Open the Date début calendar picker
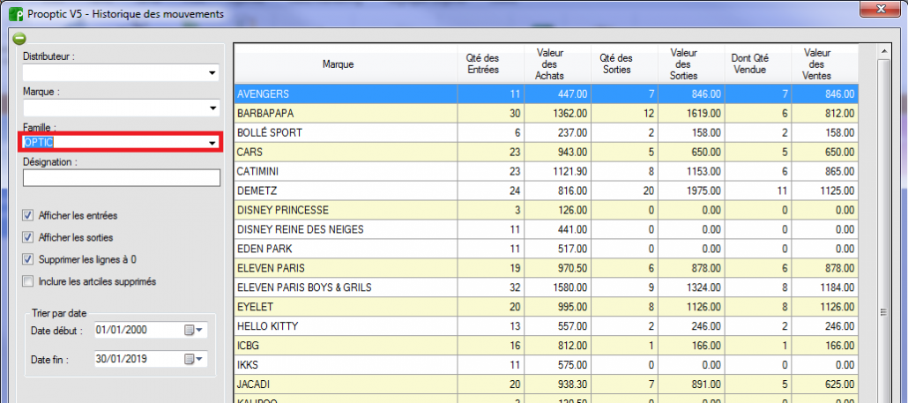Screen dimensions: 908x403 (x=194, y=330)
